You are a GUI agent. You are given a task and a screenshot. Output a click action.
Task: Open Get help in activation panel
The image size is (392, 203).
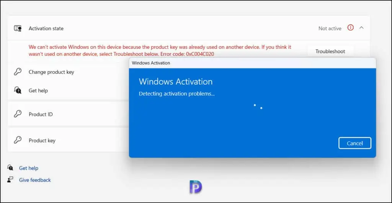click(38, 90)
